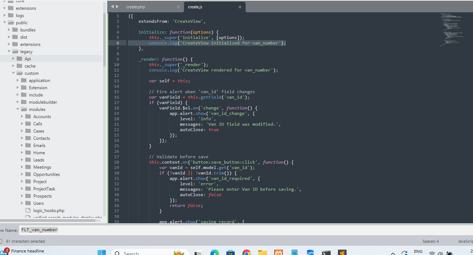Image resolution: width=473 pixels, height=255 pixels.
Task: Click the tab navigation right arrow
Action: point(117,7)
